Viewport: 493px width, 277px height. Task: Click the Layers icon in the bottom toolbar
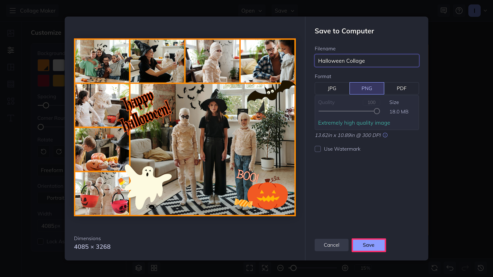point(139,268)
